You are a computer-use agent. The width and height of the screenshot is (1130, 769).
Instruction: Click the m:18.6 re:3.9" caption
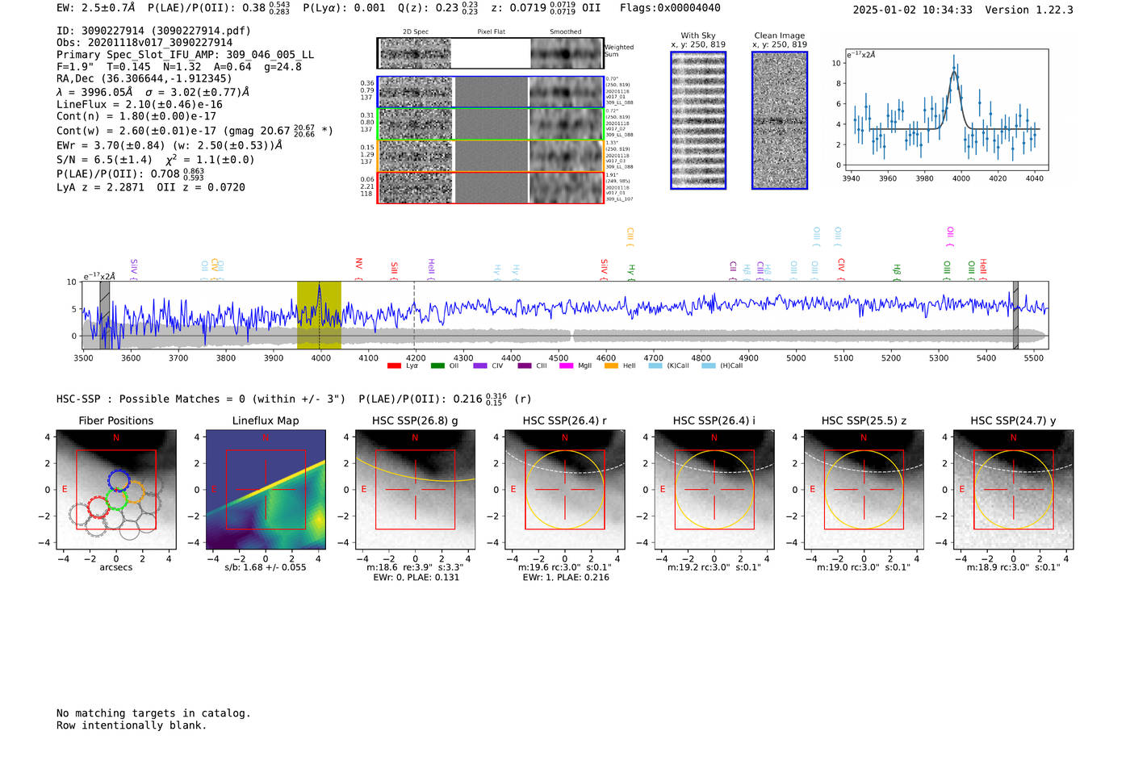coord(416,567)
